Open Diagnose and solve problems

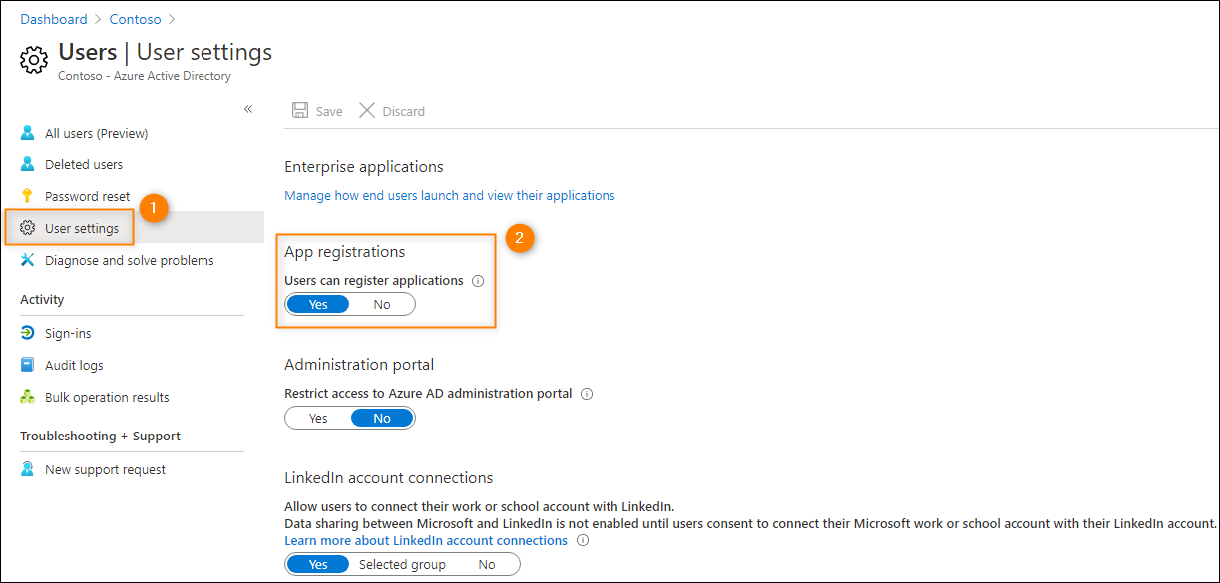pos(132,260)
